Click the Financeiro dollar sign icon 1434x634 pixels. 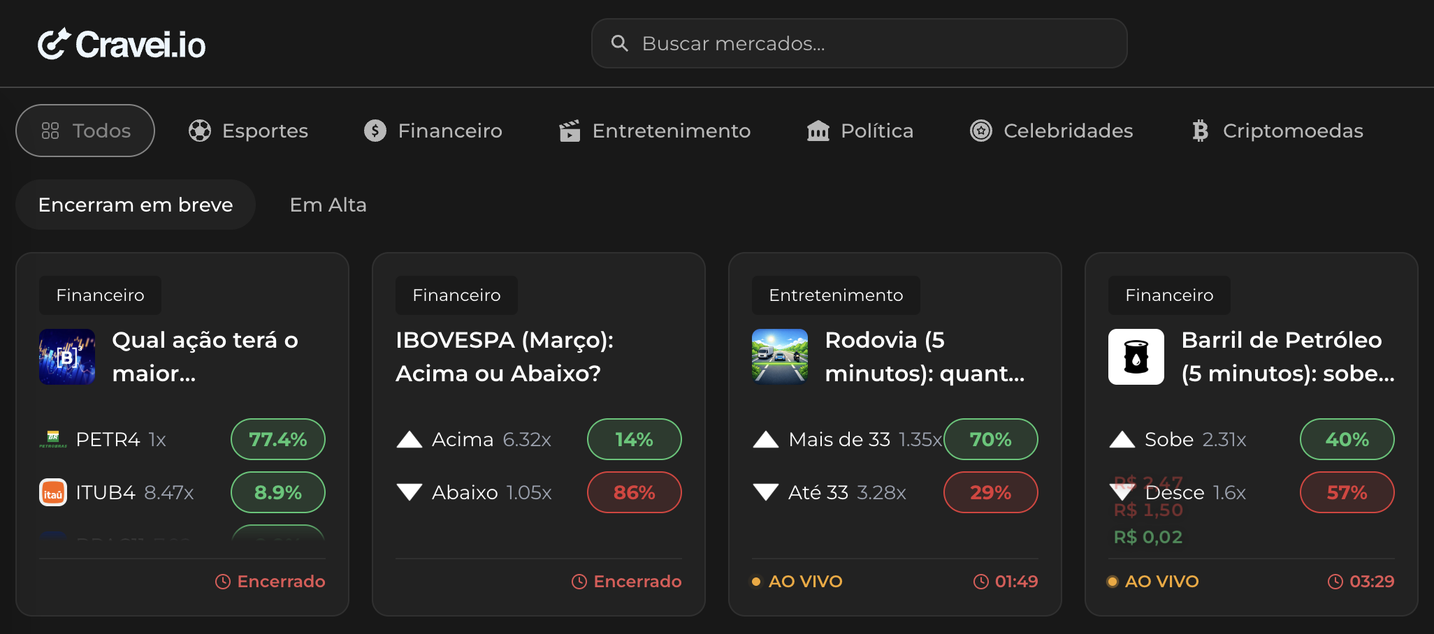375,131
